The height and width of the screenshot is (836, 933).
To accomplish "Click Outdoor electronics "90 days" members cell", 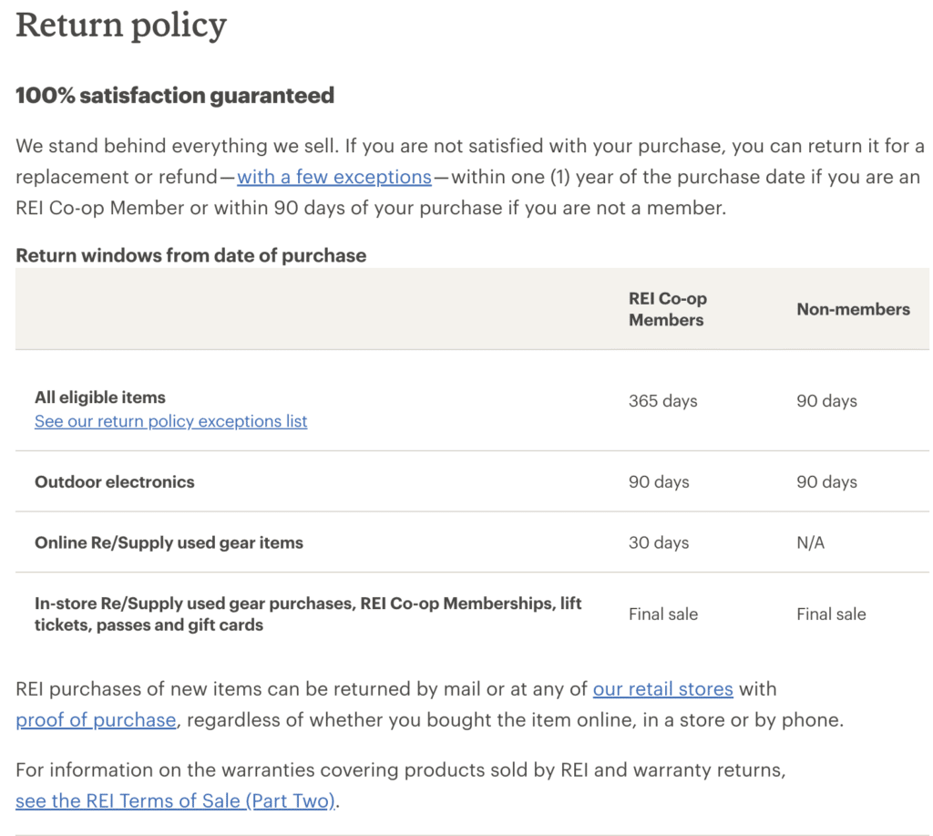I will pyautogui.click(x=659, y=481).
